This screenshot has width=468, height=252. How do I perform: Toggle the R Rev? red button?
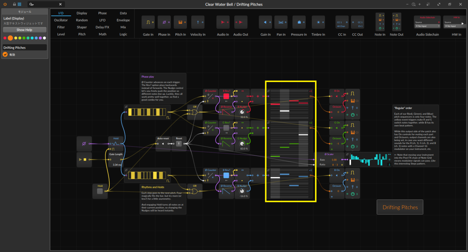click(x=226, y=96)
